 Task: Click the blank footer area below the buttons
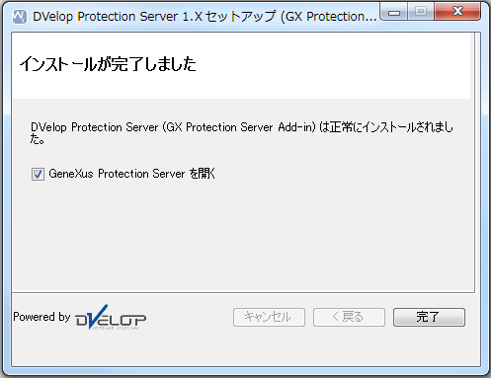pos(245,347)
